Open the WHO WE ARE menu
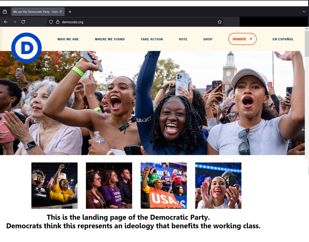 click(x=68, y=39)
